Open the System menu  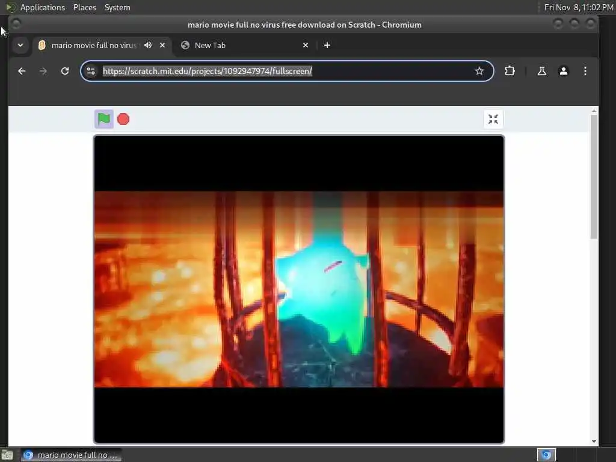117,7
